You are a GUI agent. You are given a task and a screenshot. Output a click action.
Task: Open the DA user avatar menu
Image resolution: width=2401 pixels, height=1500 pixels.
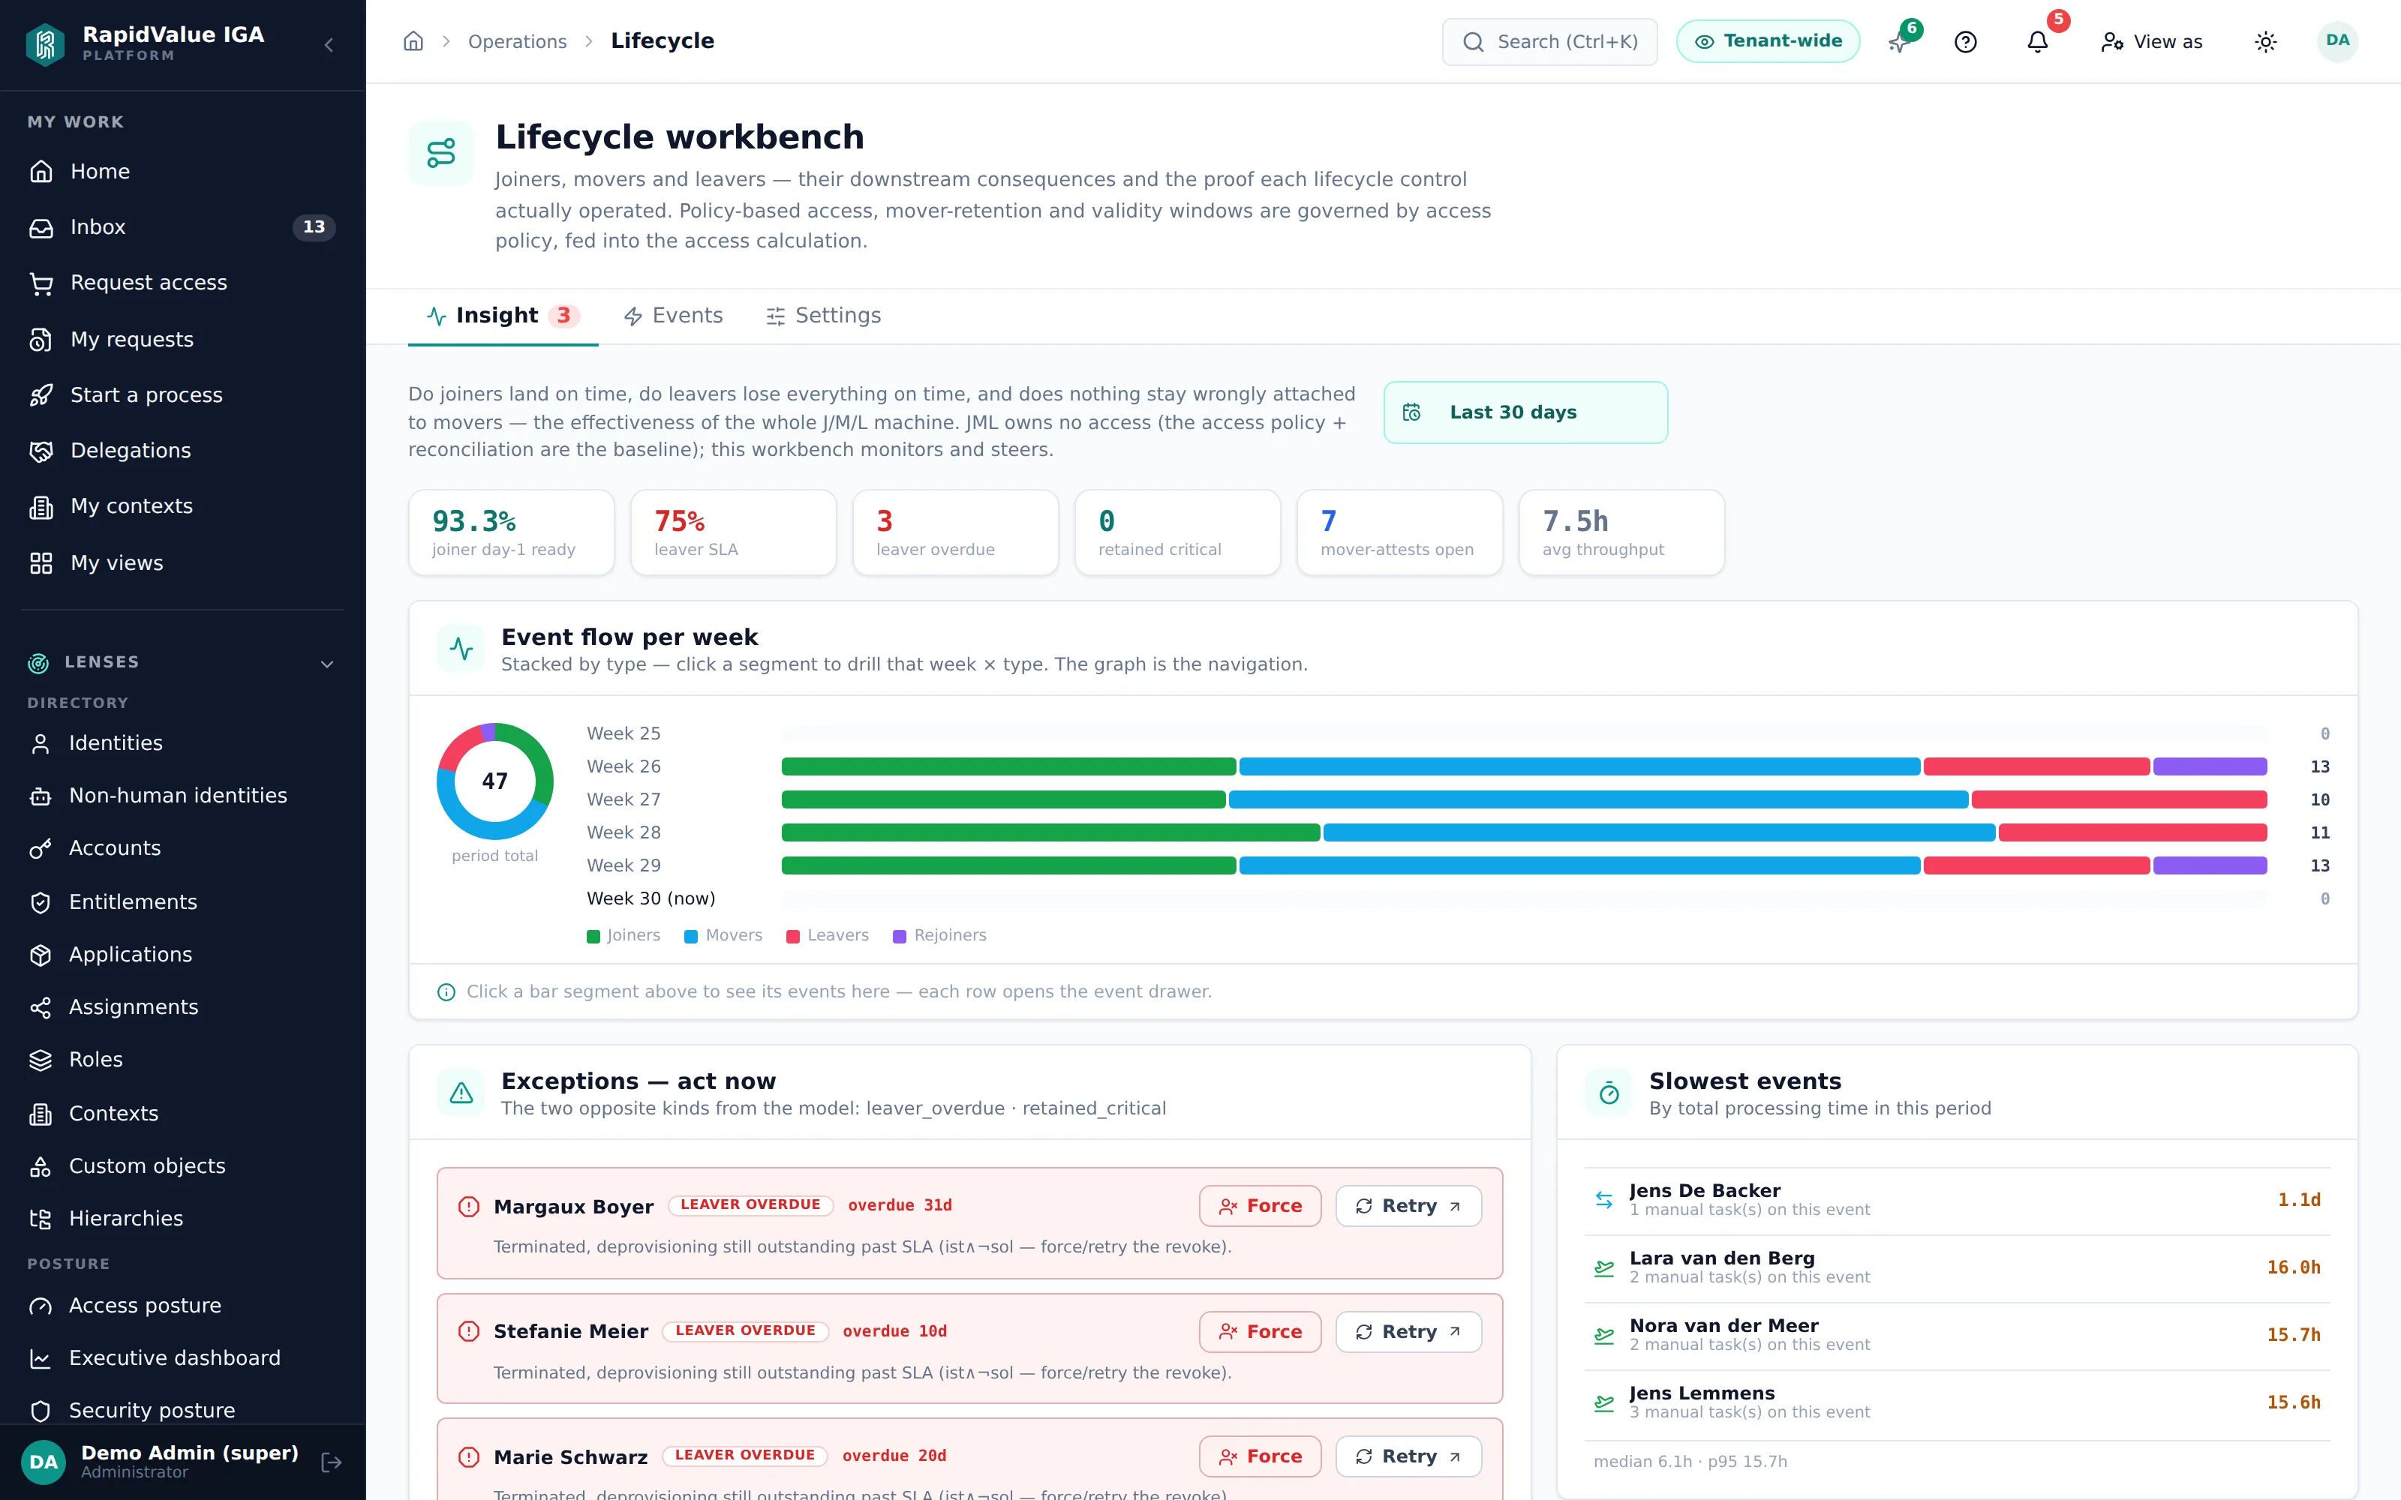click(2336, 40)
